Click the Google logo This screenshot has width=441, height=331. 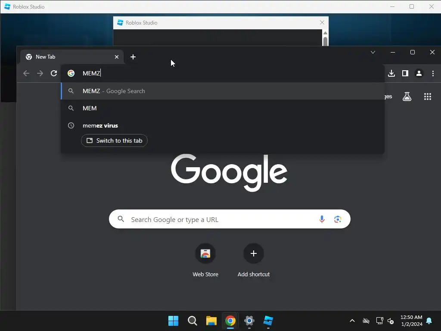click(229, 172)
